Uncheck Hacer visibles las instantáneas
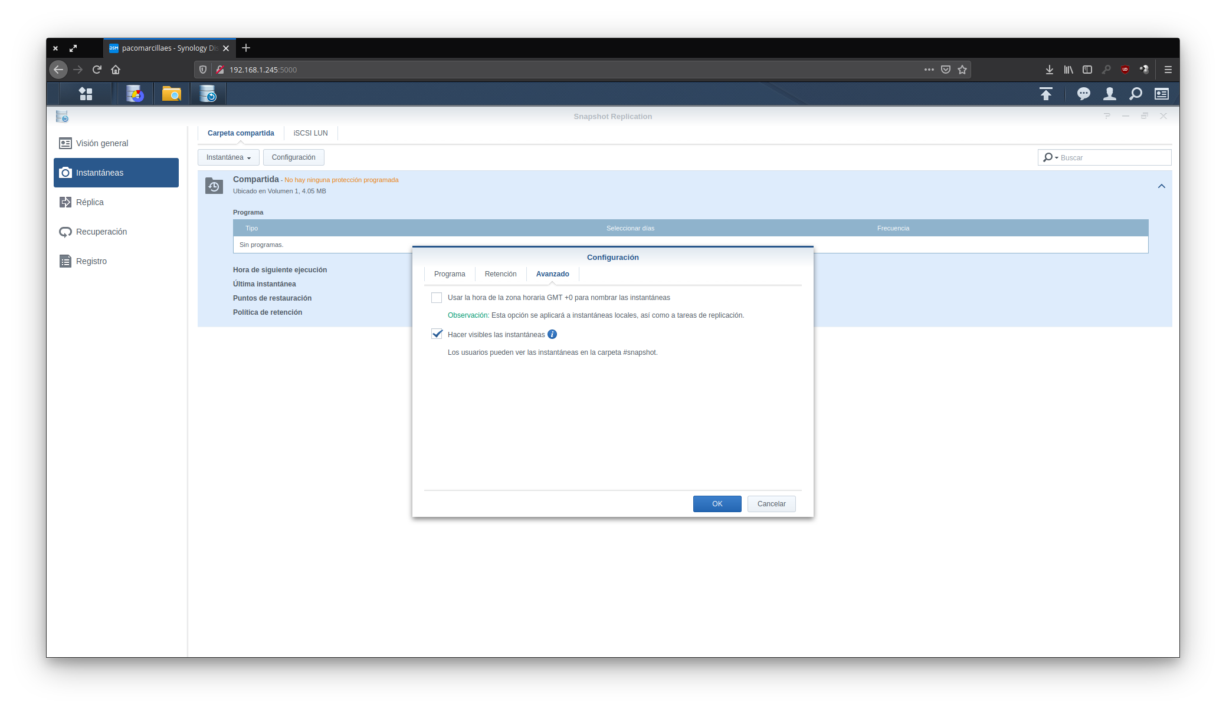The width and height of the screenshot is (1226, 712). click(437, 334)
